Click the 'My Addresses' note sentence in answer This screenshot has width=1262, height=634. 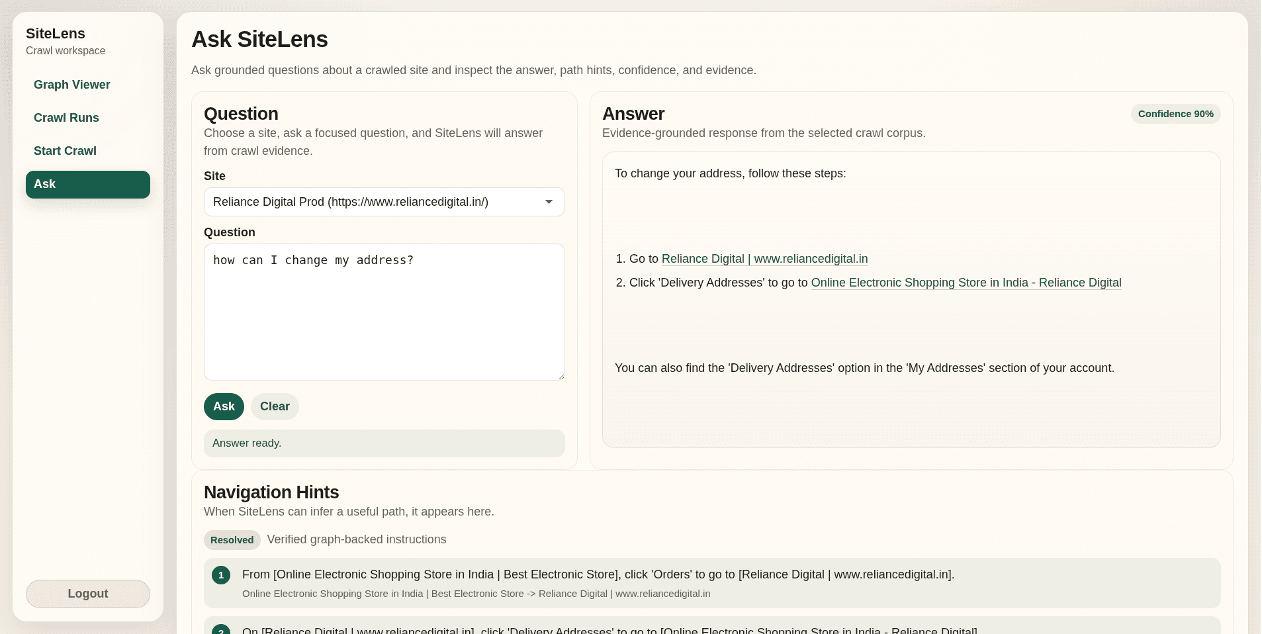(864, 368)
